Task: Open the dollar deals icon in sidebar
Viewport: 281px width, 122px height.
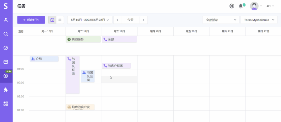Action: [6, 76]
